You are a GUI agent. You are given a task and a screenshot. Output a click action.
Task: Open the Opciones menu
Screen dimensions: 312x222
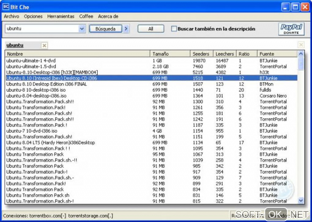tap(33, 16)
